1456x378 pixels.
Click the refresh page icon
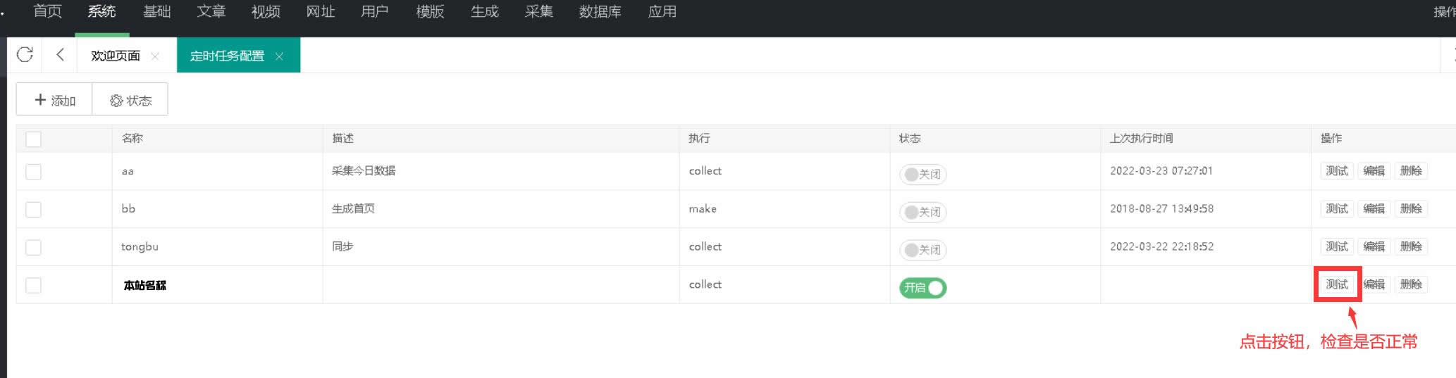tap(25, 55)
